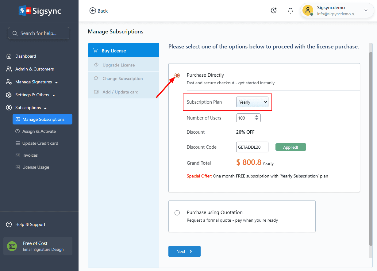377x271 pixels.
Task: Click the Assign & Activate power icon
Action: click(x=17, y=131)
